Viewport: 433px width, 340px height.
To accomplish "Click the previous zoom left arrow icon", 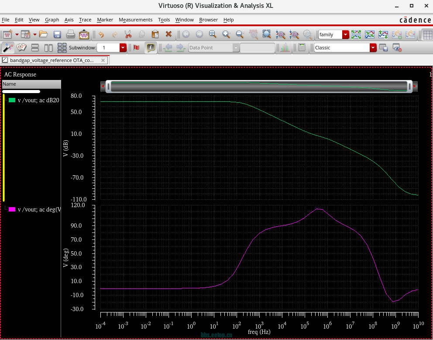I will pyautogui.click(x=186, y=34).
